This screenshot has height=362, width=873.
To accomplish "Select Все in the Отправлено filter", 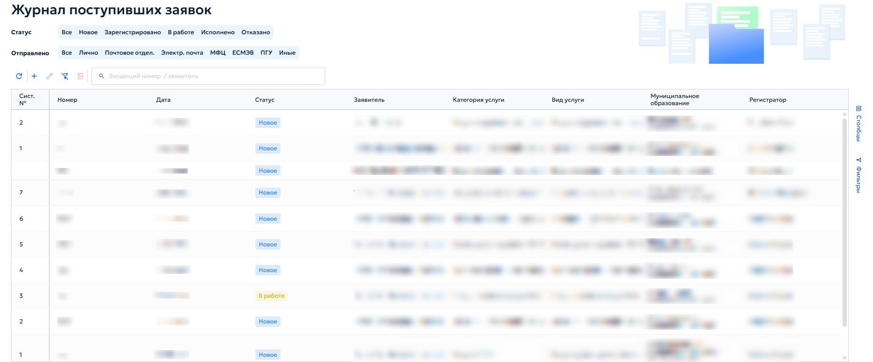I will coord(67,53).
